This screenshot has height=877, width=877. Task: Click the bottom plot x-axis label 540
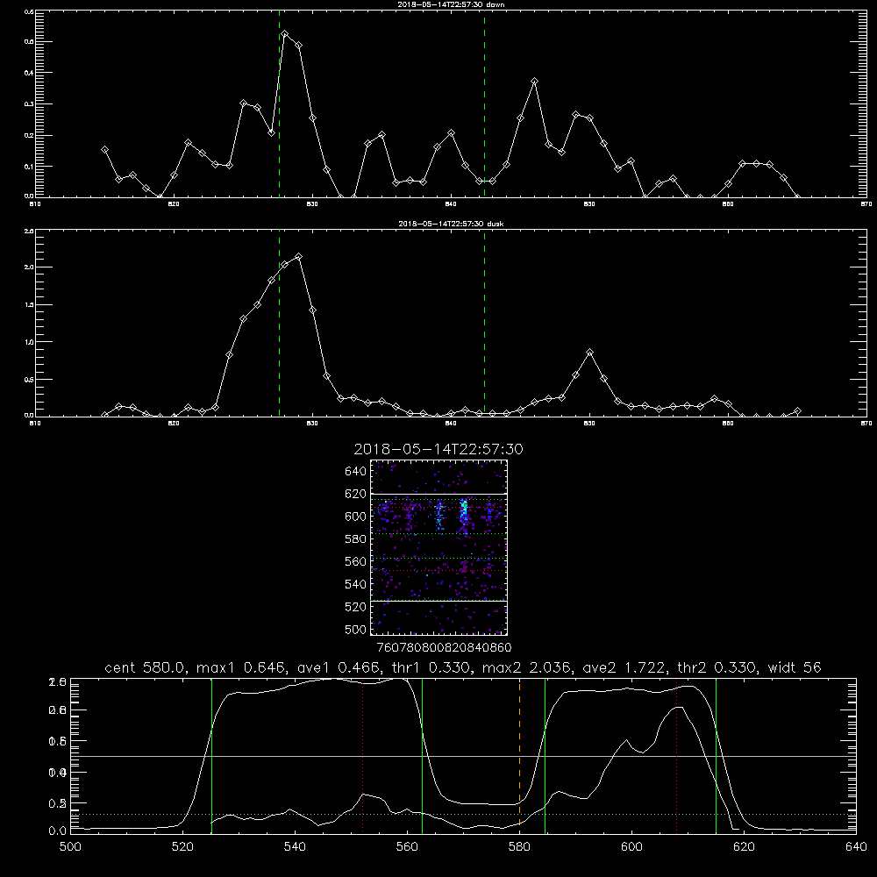click(295, 847)
